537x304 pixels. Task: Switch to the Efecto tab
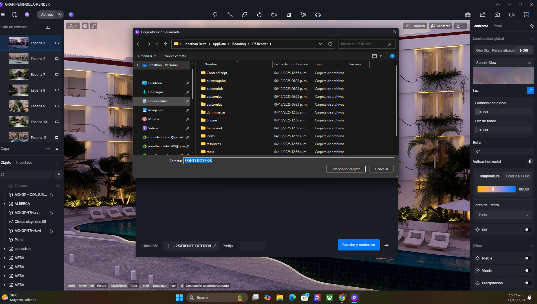pyautogui.click(x=497, y=26)
